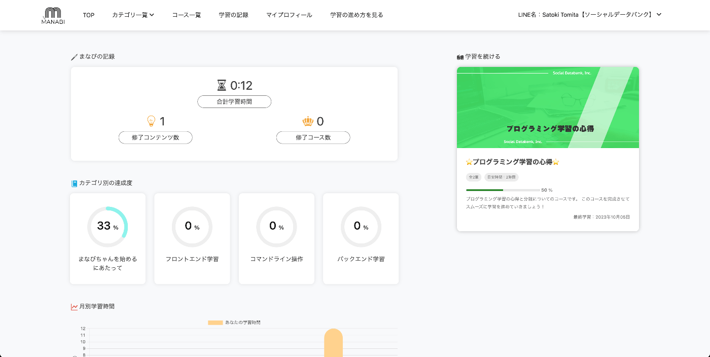Click the course description text
This screenshot has height=357, width=710.
coord(548,203)
